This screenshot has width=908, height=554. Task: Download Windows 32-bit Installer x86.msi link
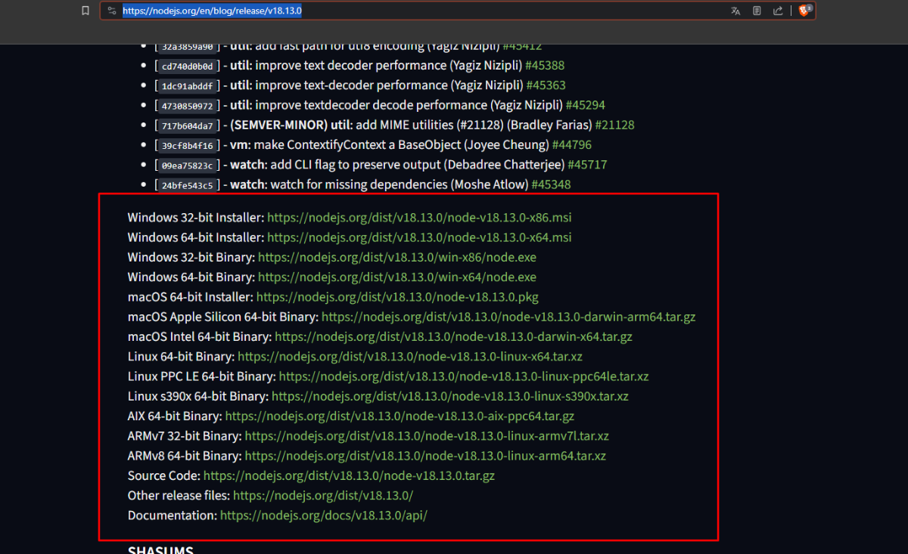click(x=419, y=218)
